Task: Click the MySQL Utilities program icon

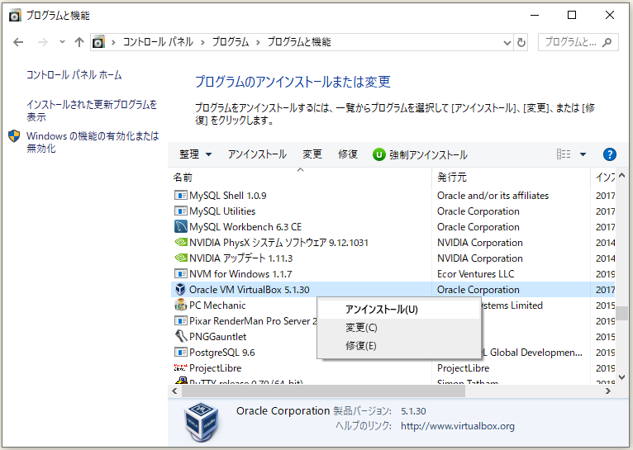Action: (180, 211)
